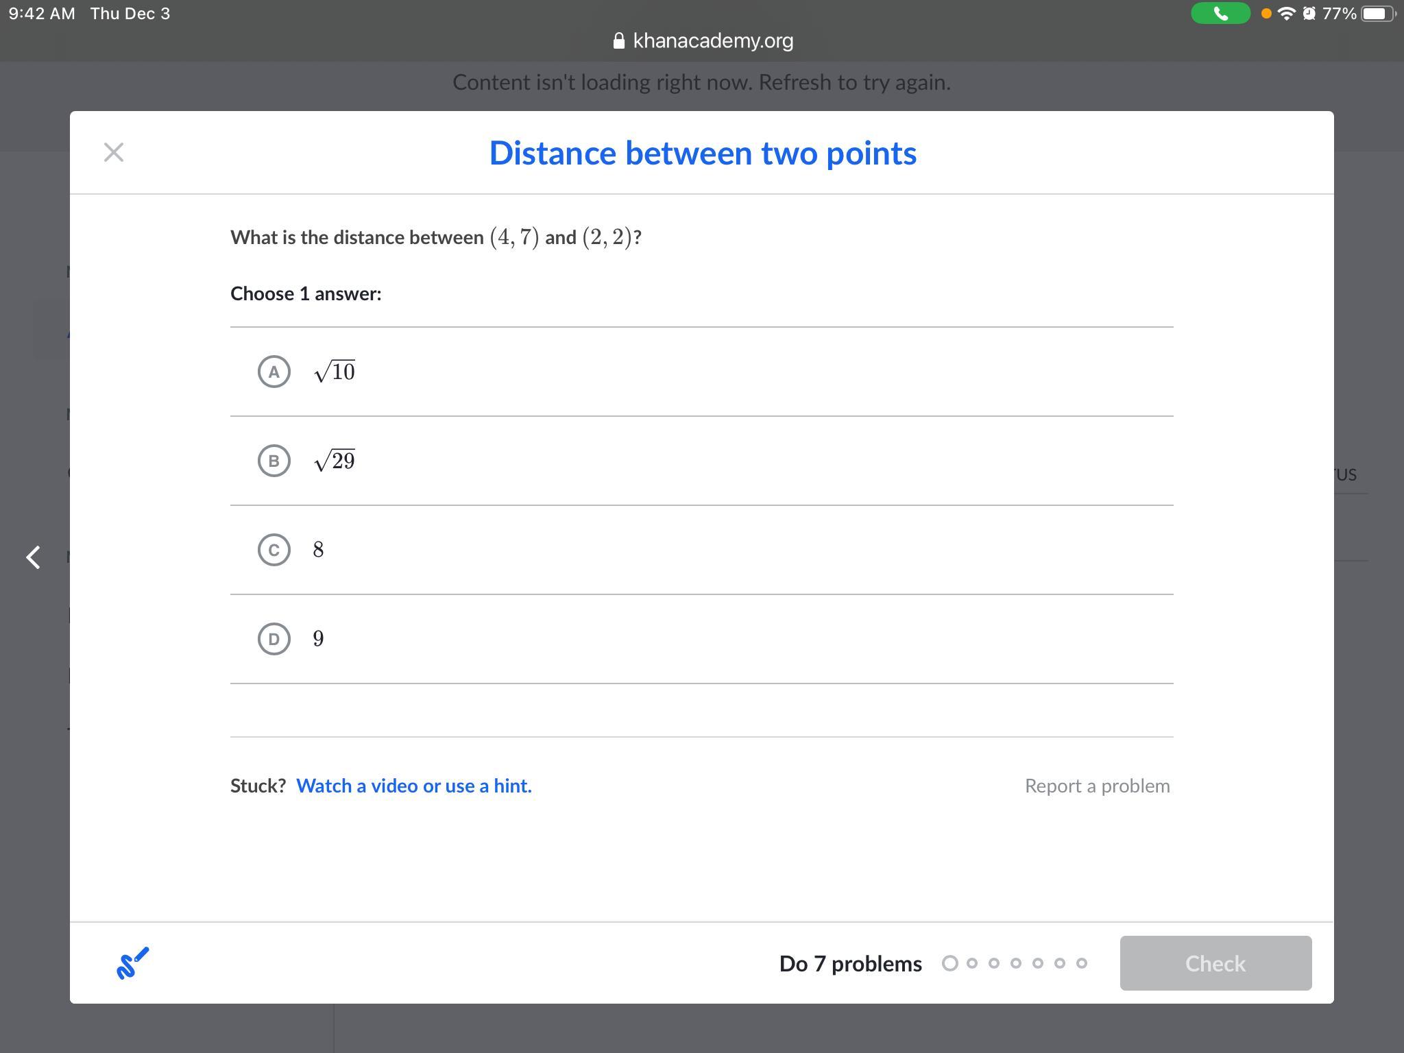The image size is (1404, 1053).
Task: Select answer A, square root of 10
Action: click(x=274, y=372)
